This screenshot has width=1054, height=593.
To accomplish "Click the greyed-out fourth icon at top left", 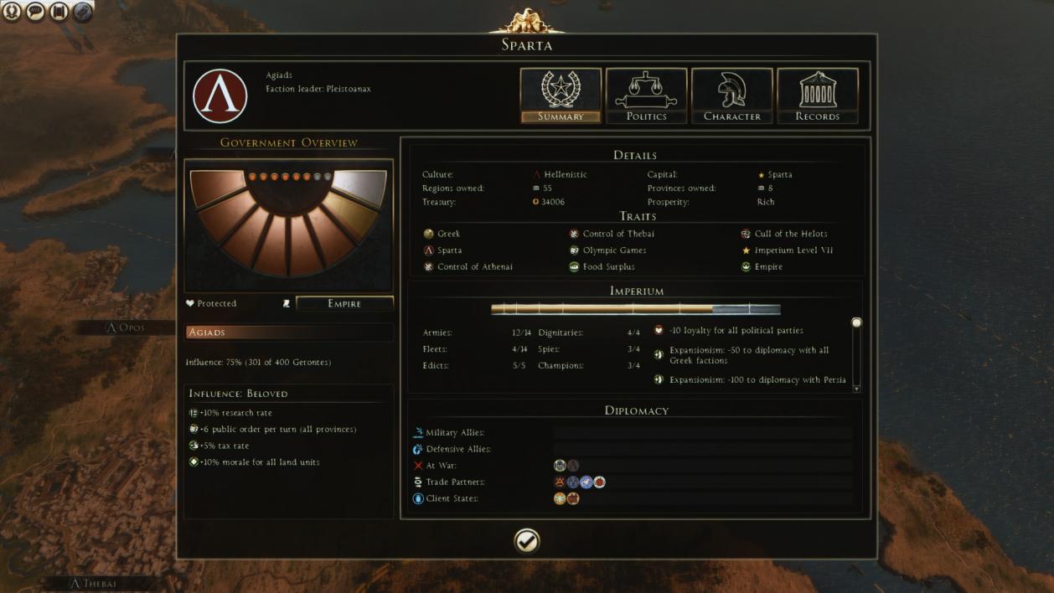I will pos(82,11).
